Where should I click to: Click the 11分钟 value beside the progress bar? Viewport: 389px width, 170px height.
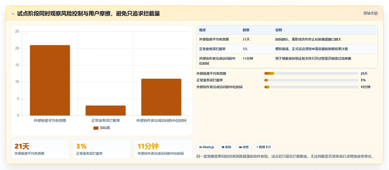tap(366, 87)
